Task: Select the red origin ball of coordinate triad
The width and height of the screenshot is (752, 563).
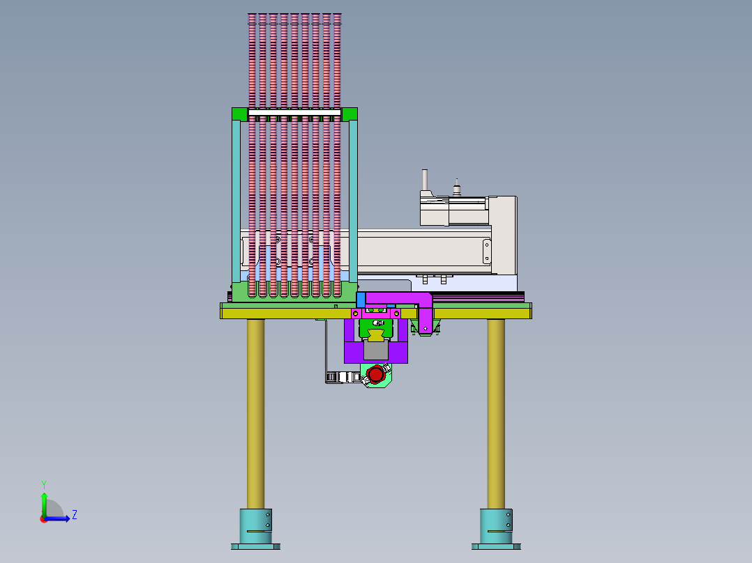Action: 44,519
